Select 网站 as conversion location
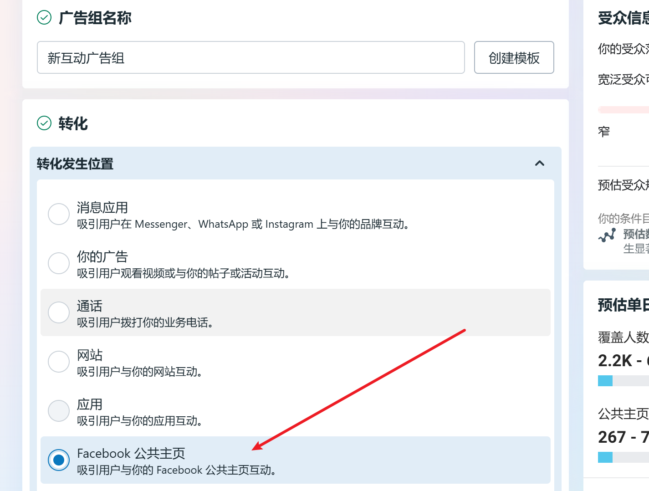This screenshot has height=491, width=649. coord(59,362)
